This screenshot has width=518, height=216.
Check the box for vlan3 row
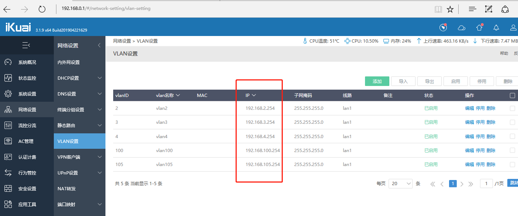(512, 122)
